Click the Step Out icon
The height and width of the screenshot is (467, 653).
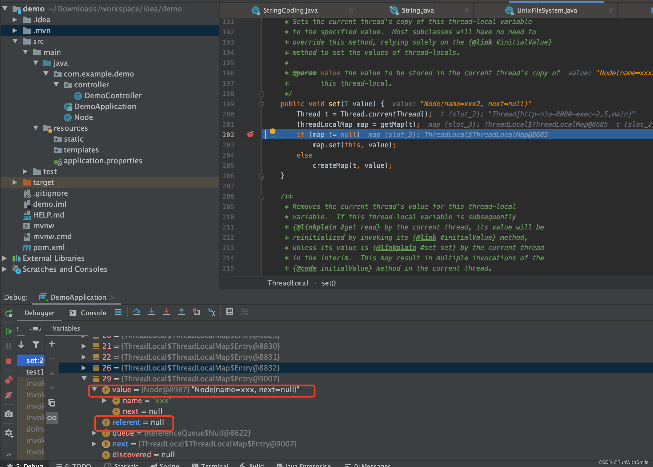(181, 312)
